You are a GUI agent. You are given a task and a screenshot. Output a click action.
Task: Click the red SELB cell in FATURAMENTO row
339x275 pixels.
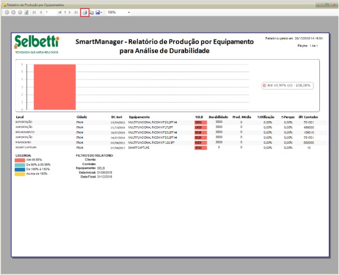coord(201,132)
